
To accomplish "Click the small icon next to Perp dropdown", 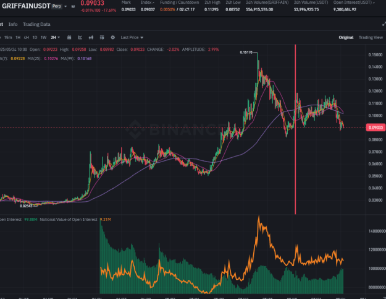I will (x=73, y=6).
